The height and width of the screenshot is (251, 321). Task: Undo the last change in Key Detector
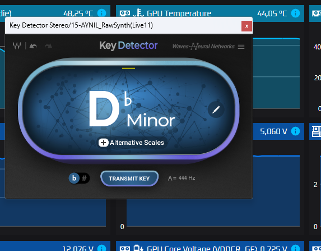pos(33,46)
